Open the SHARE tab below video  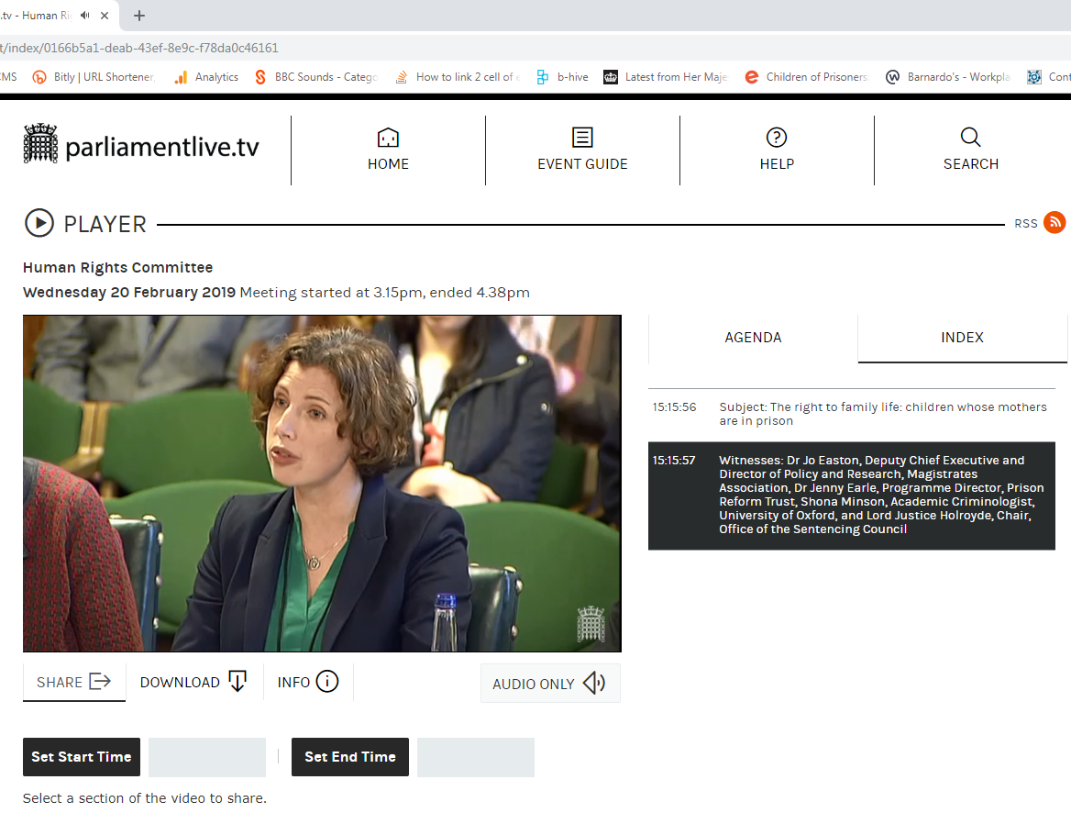coord(73,682)
